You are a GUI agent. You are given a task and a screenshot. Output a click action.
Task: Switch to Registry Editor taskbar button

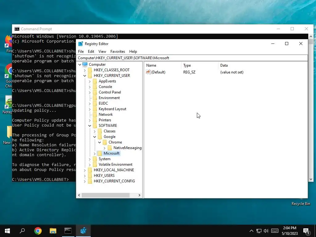coord(83,231)
